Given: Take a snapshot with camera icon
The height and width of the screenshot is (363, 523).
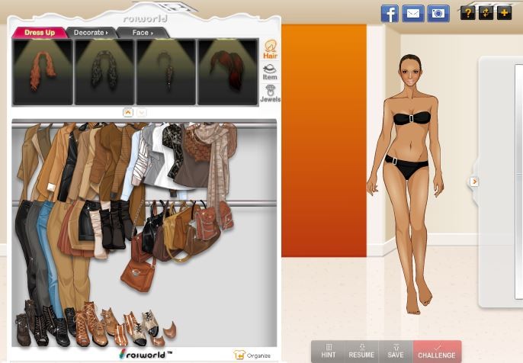Looking at the screenshot, I should point(438,13).
